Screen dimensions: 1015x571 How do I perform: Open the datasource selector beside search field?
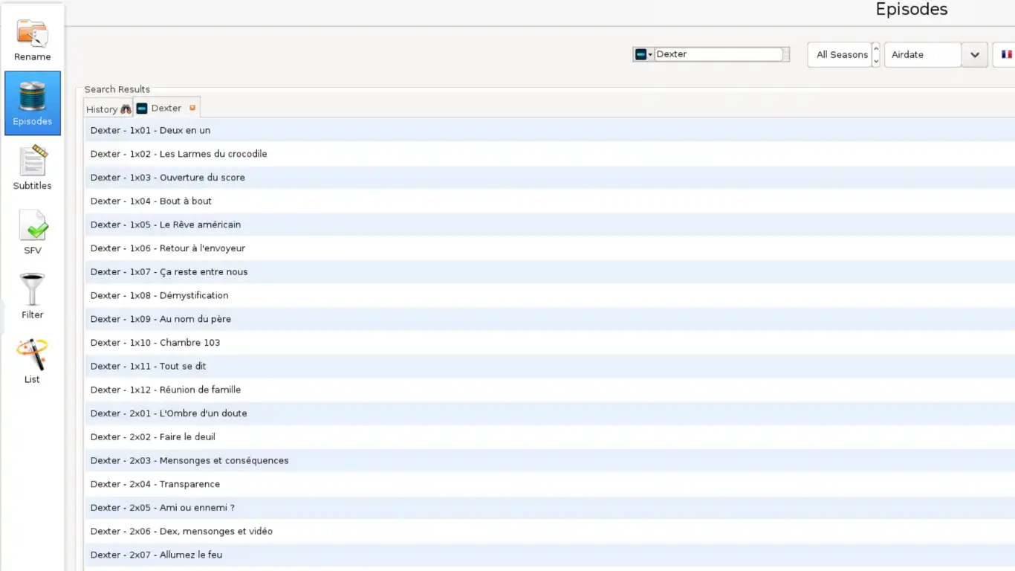643,54
